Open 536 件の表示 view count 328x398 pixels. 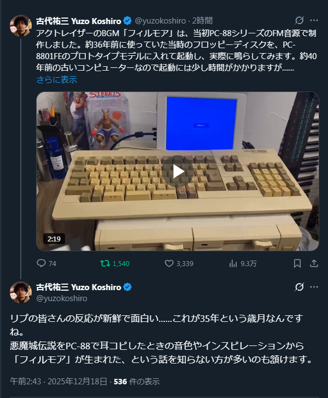pos(137,381)
